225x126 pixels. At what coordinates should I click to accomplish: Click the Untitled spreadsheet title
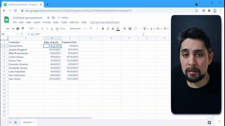(x=27, y=18)
